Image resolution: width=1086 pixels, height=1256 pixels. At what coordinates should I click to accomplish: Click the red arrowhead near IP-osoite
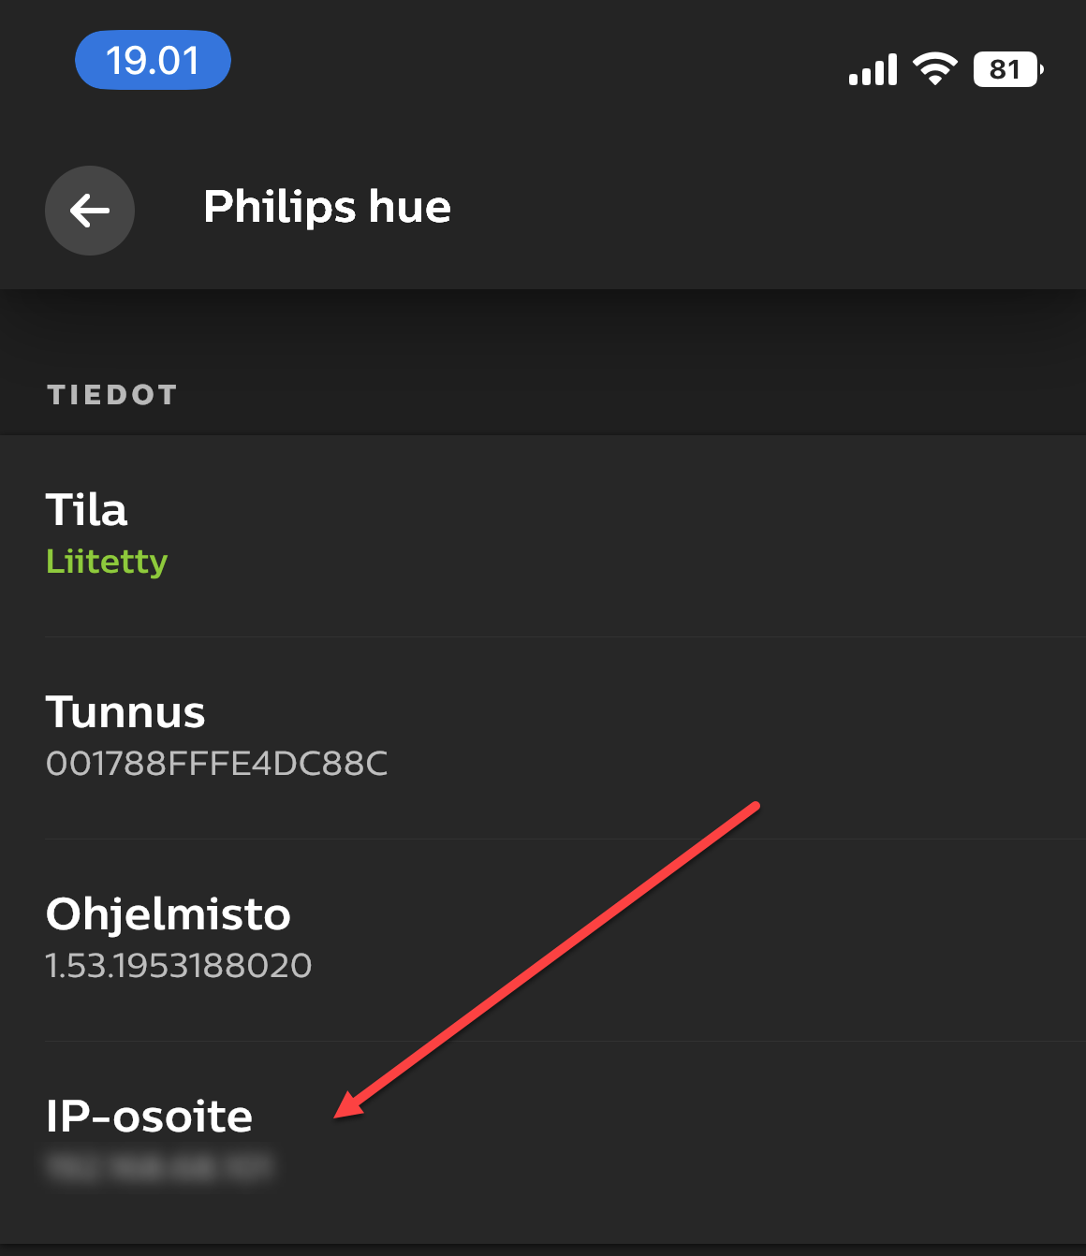(x=348, y=1105)
